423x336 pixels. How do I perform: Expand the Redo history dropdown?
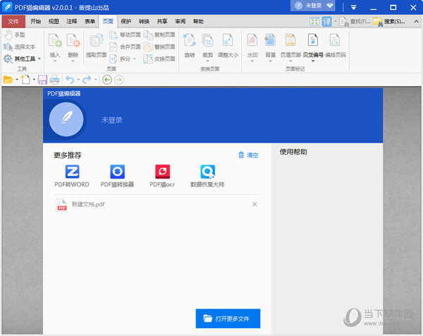point(95,80)
